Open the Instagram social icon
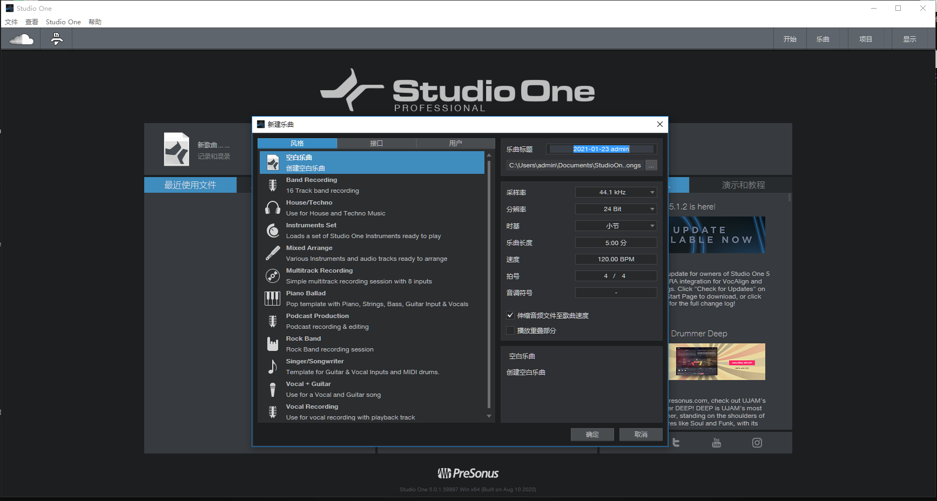This screenshot has width=937, height=501. coord(757,443)
